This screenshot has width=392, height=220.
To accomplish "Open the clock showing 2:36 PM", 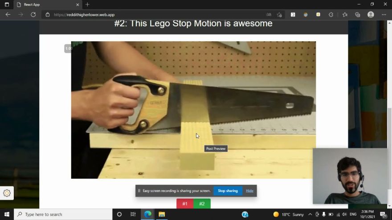I will click(367, 214).
